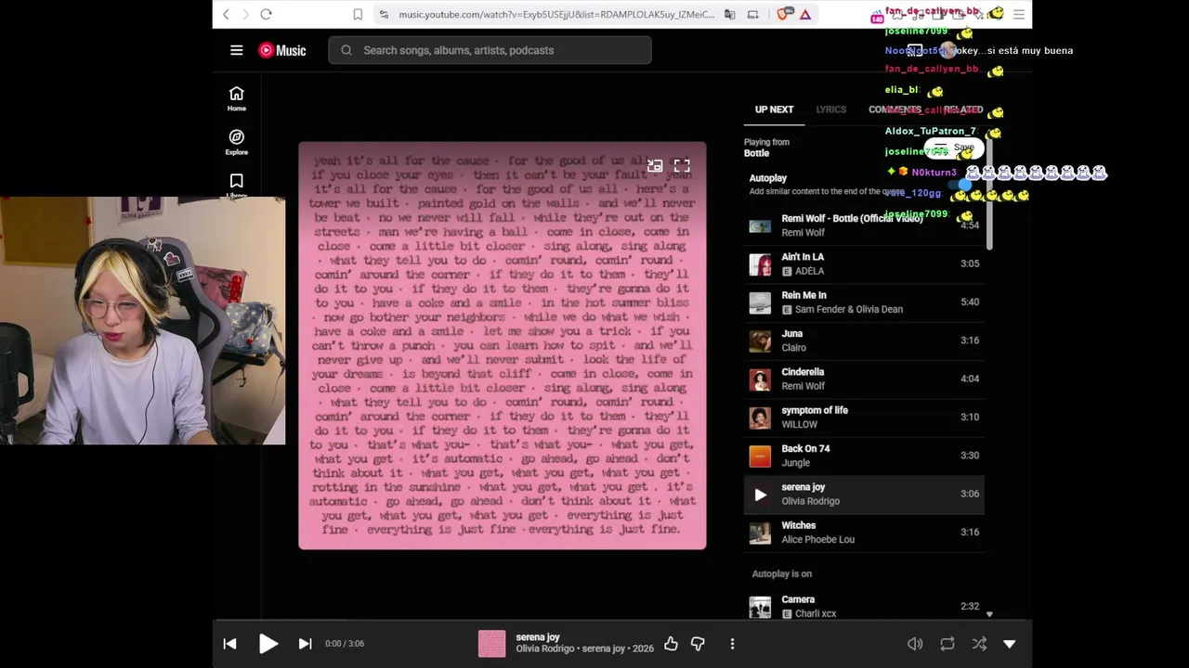1189x668 pixels.
Task: Collapse the player page
Action: point(1010,644)
